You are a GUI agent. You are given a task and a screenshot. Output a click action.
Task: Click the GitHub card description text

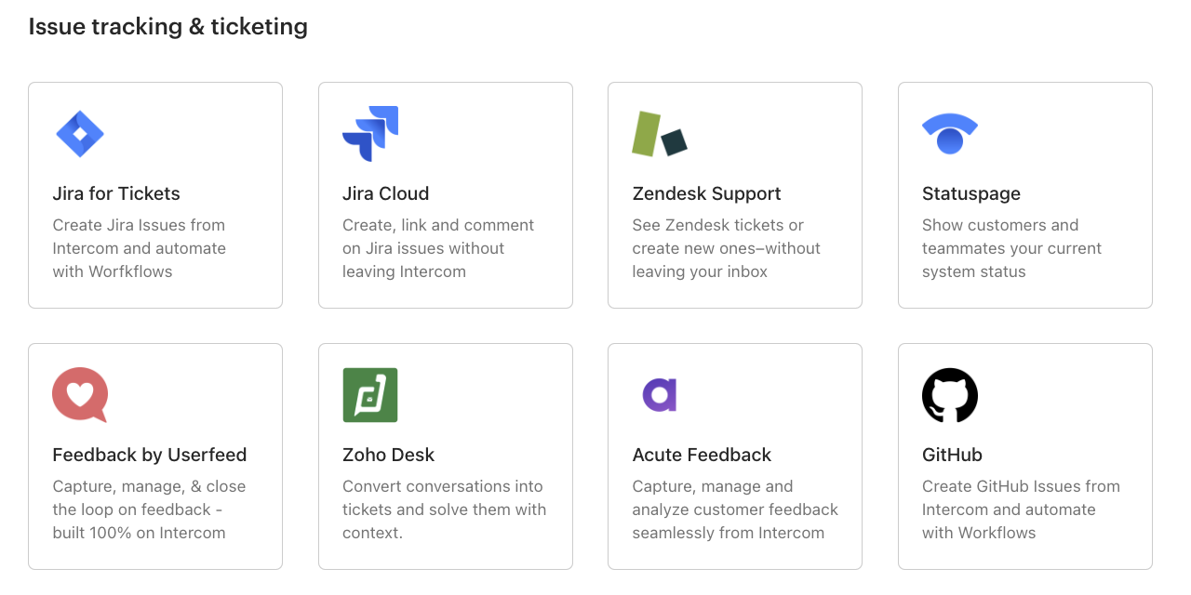[x=1020, y=509]
